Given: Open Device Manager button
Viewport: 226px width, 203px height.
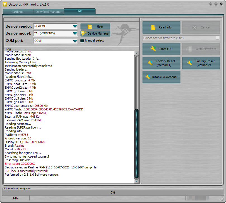Looking at the screenshot, I should [96, 33].
